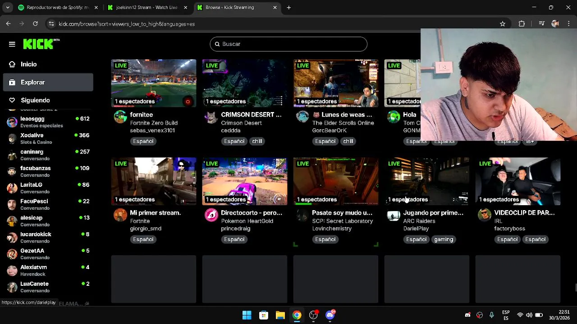Switch to joelsinn12 Stream tab
577x324 pixels.
click(x=147, y=8)
